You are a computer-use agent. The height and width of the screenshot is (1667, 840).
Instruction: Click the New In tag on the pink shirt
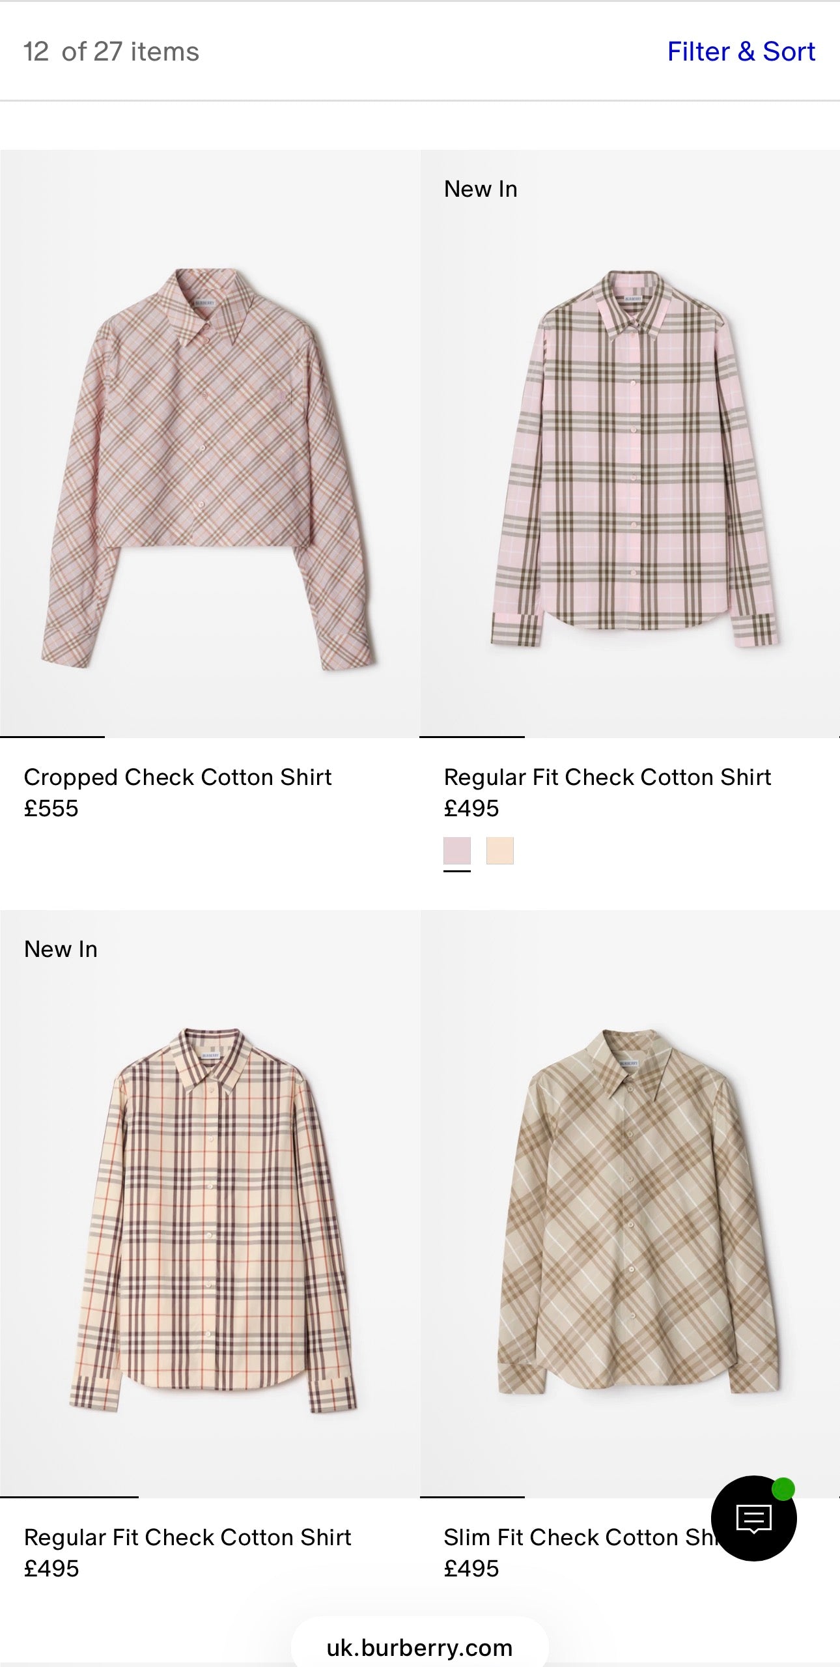click(480, 188)
